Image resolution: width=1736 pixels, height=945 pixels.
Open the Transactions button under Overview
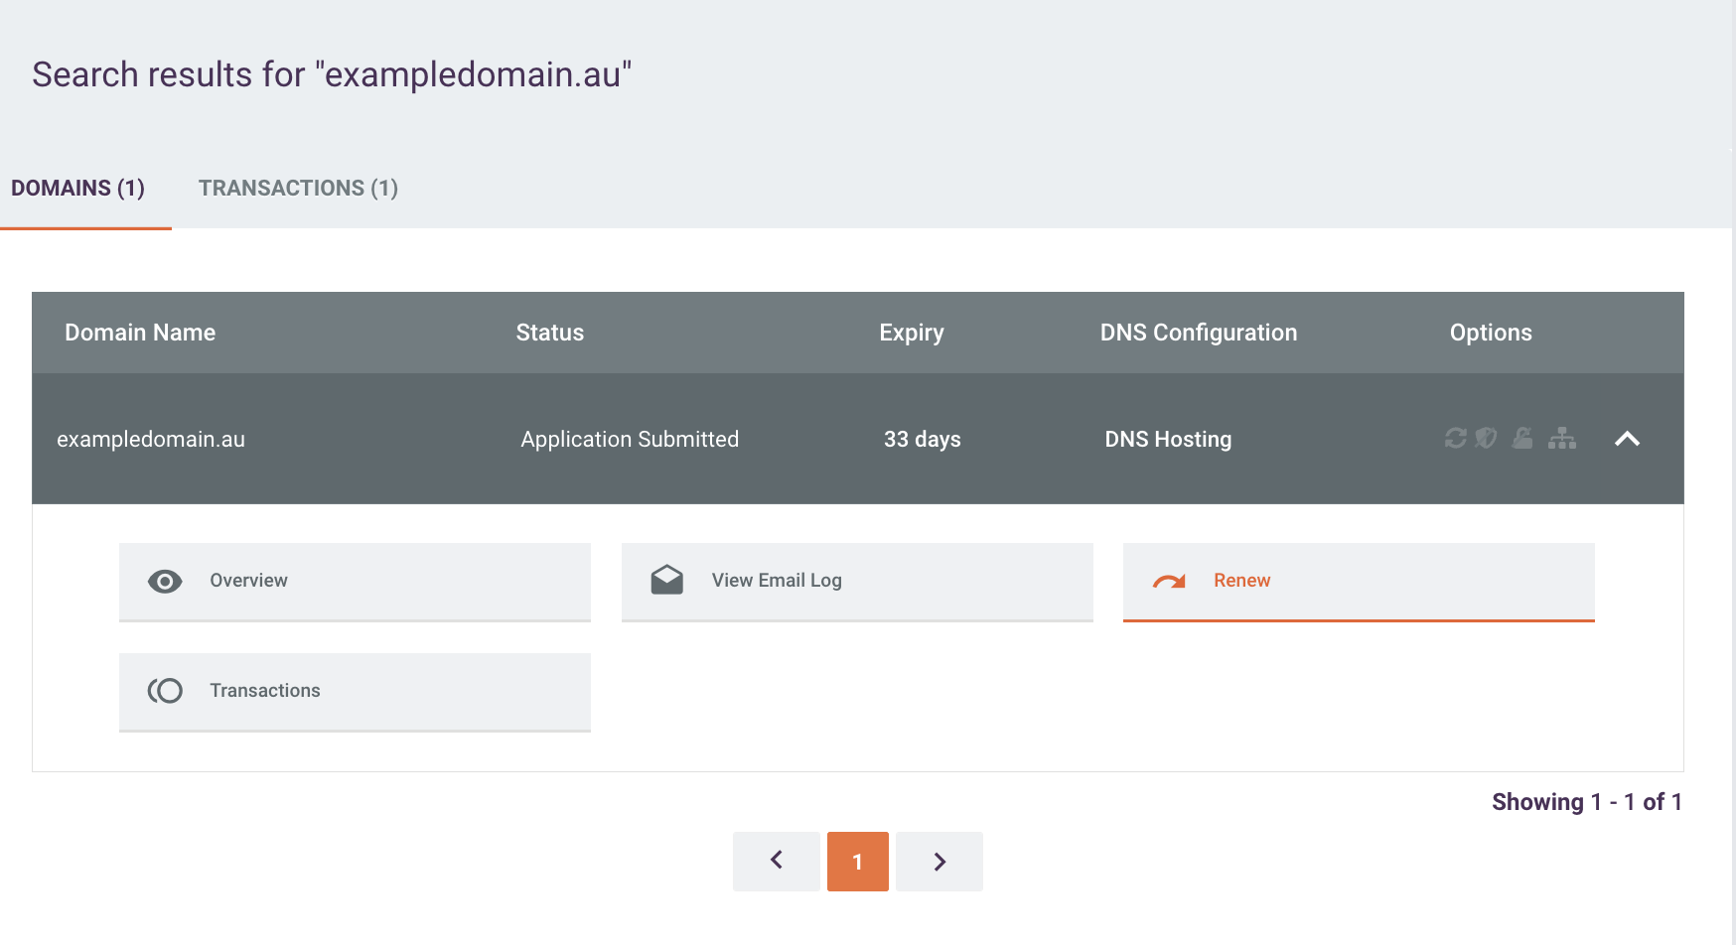[355, 692]
